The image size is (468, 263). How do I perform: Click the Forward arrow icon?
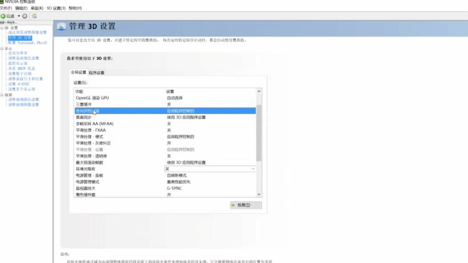point(25,16)
